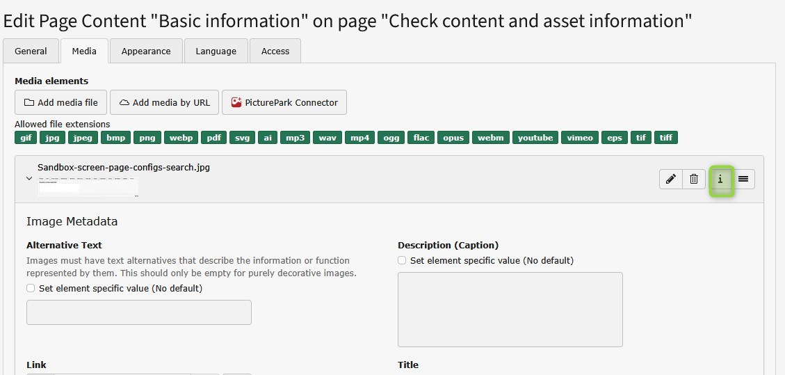
Task: Click the Sandbox-screen-page-configs-search.jpg filename
Action: (x=124, y=168)
